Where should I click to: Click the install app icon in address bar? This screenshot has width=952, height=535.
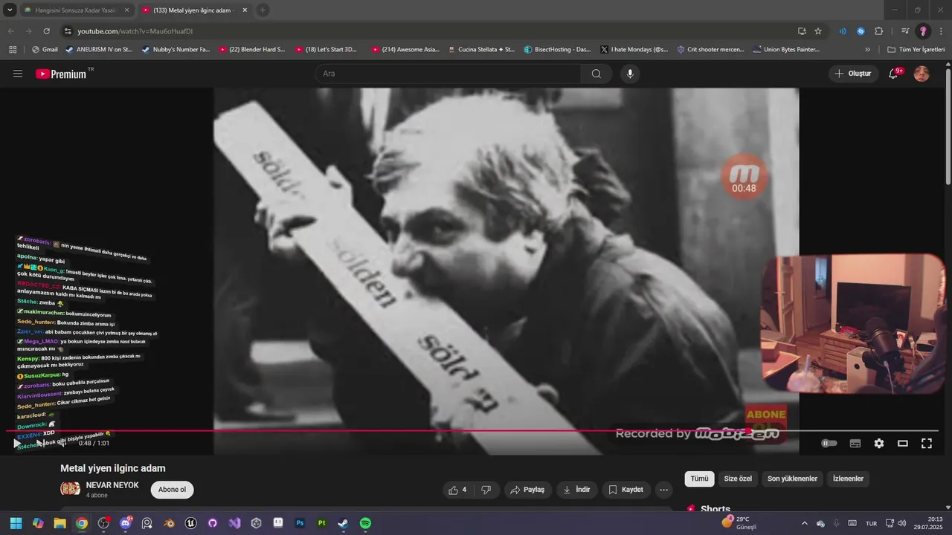[x=802, y=31]
